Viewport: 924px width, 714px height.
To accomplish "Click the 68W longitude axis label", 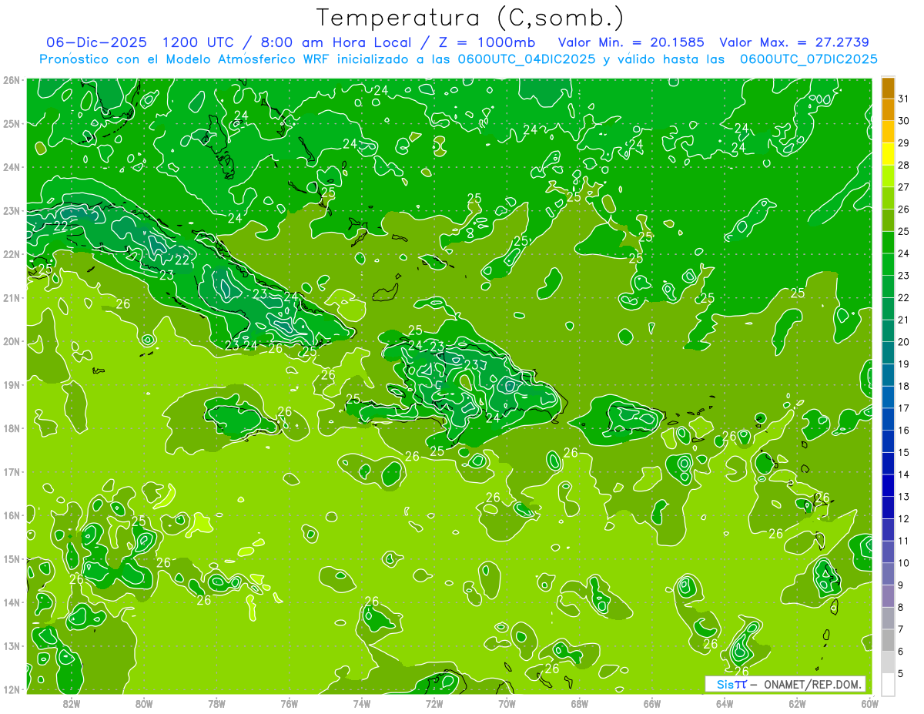I will (x=579, y=703).
